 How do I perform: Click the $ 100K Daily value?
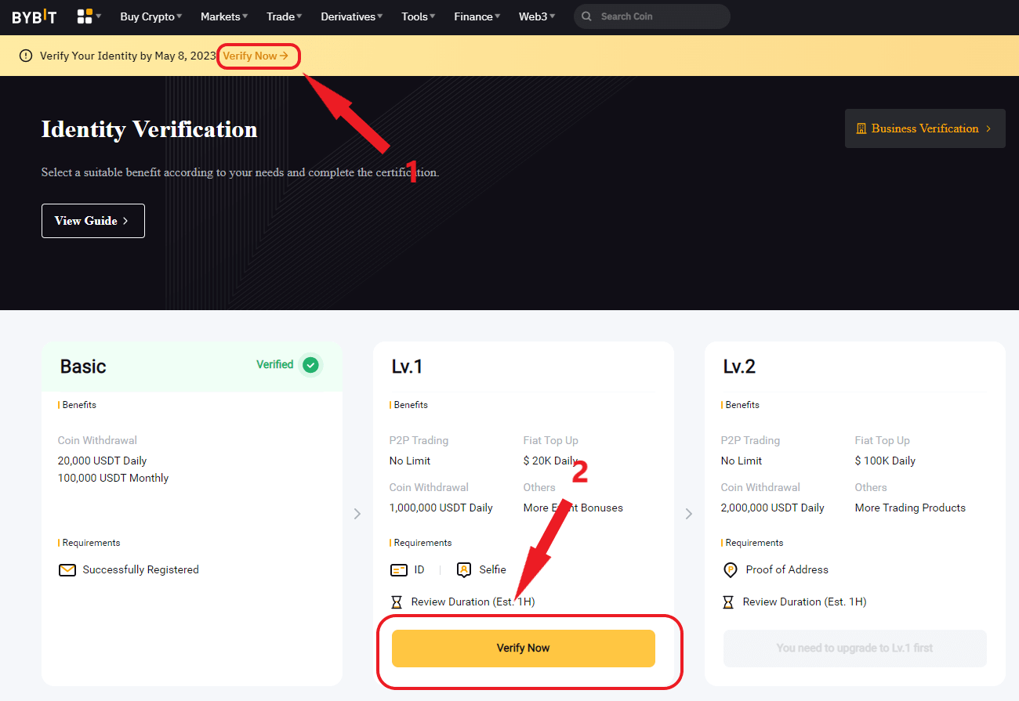[885, 461]
